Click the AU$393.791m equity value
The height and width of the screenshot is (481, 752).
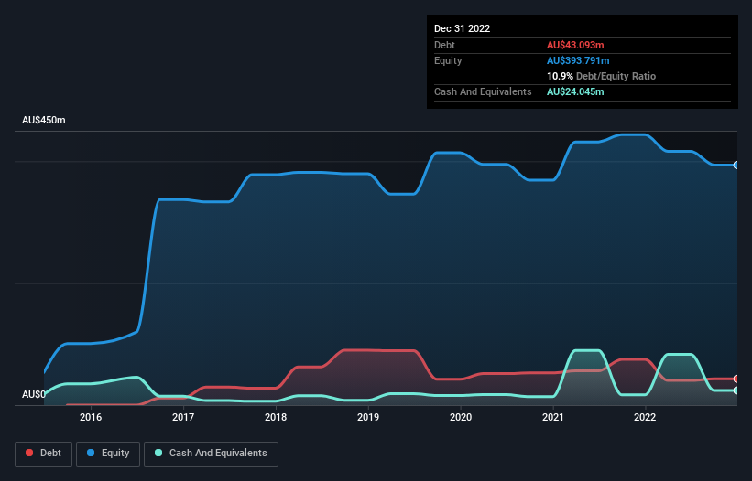click(x=578, y=60)
